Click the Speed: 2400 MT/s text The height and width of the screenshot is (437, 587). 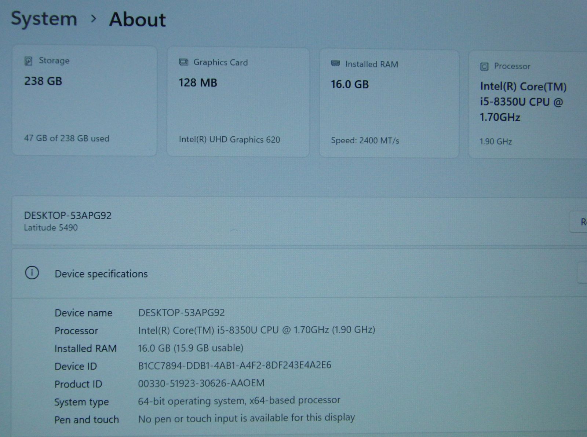click(365, 141)
